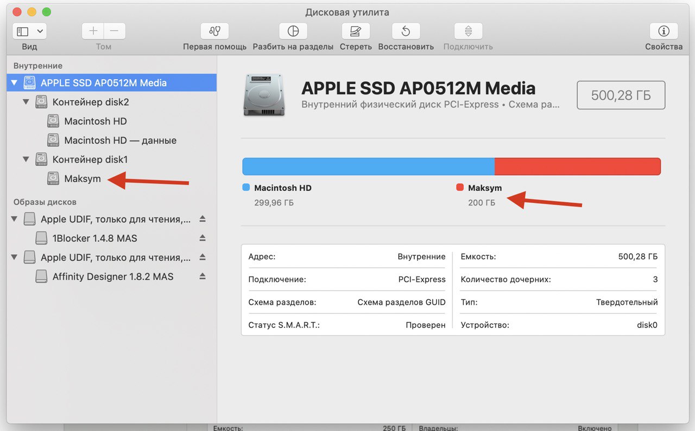Select APPLE SSD AP0512M Media in sidebar

tap(112, 83)
